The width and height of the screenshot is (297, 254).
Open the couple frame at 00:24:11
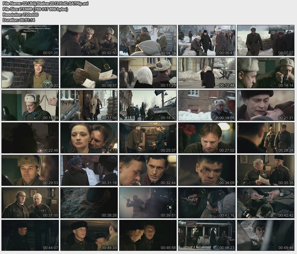pos(89,138)
